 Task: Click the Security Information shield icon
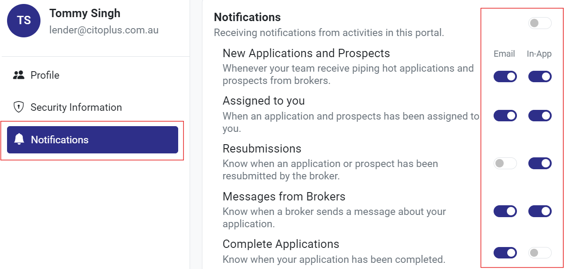[x=18, y=107]
